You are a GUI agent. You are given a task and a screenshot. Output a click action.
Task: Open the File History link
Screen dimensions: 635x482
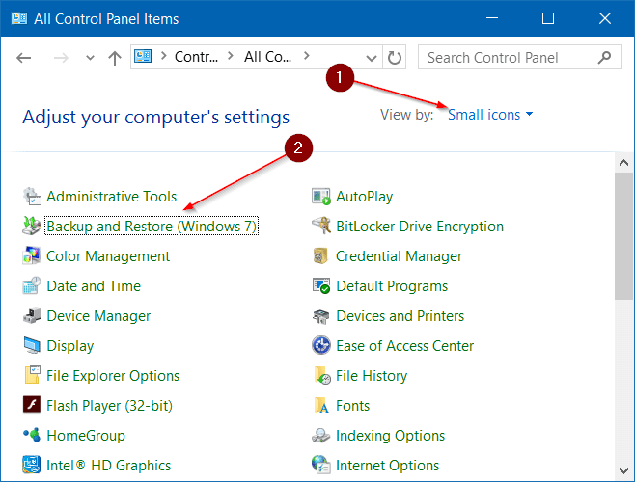(372, 376)
